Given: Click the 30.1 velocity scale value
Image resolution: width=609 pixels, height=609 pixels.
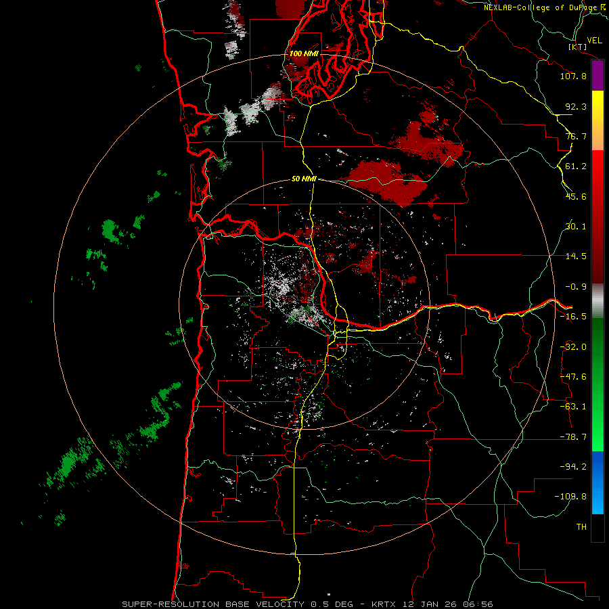Looking at the screenshot, I should click(x=576, y=227).
